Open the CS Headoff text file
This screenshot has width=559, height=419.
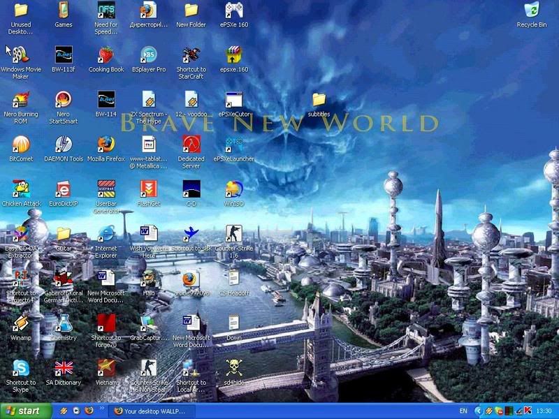(x=234, y=279)
